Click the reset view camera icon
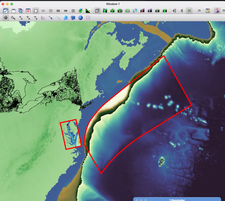The image size is (225, 201). pyautogui.click(x=105, y=11)
